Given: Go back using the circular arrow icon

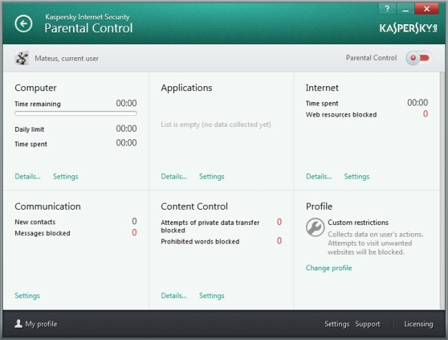Looking at the screenshot, I should [x=23, y=23].
